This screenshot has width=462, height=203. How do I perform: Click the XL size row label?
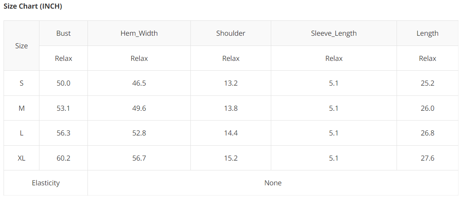coord(21,158)
